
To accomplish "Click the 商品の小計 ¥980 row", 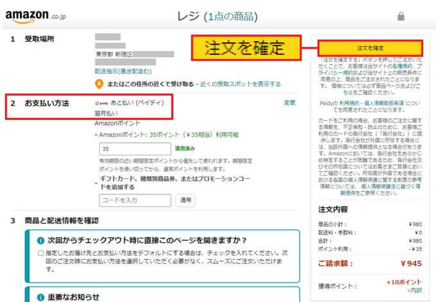I will tap(370, 224).
